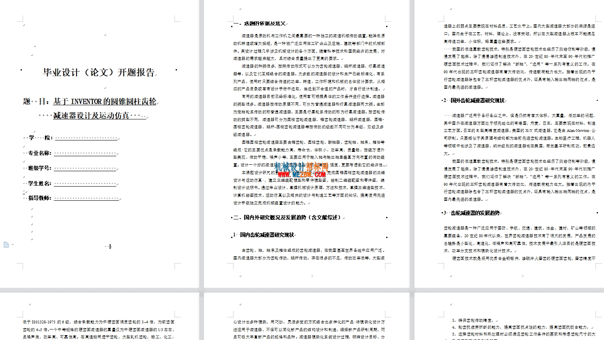Click the blank dotted line after 学生姓名
Image resolution: width=604 pixels, height=340 pixels.
[85, 184]
